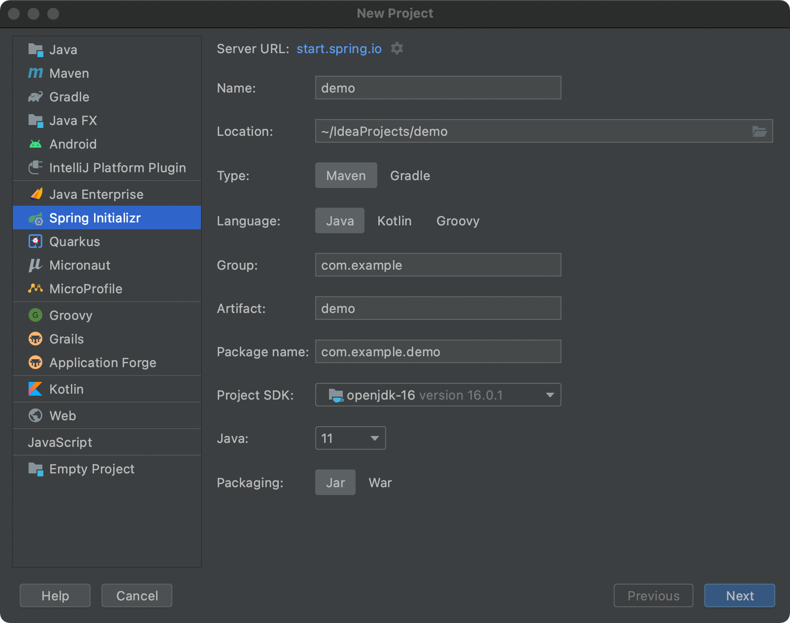
Task: Choose Java as language
Action: coord(340,221)
